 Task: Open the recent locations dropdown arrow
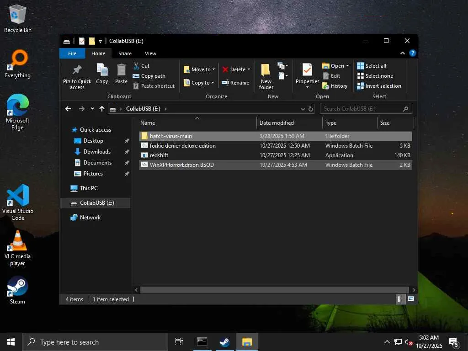click(x=92, y=109)
